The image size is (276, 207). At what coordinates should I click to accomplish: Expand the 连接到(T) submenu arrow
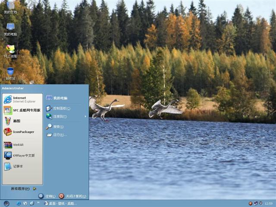coord(85,116)
